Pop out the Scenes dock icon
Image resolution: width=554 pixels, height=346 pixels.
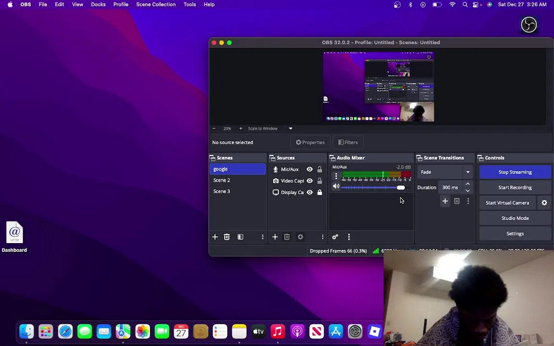pyautogui.click(x=213, y=158)
